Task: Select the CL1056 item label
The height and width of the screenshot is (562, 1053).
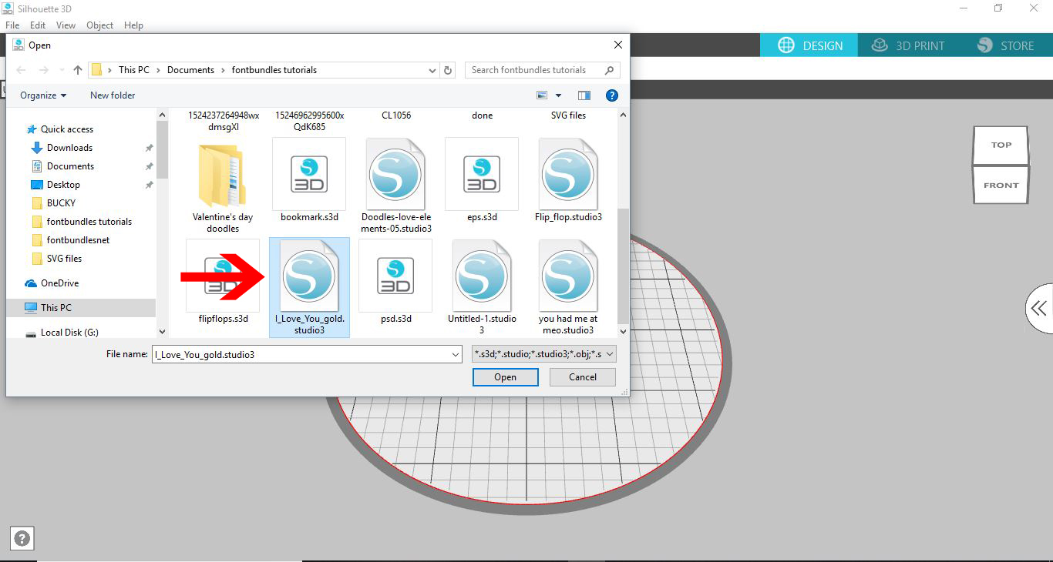Action: [x=396, y=115]
